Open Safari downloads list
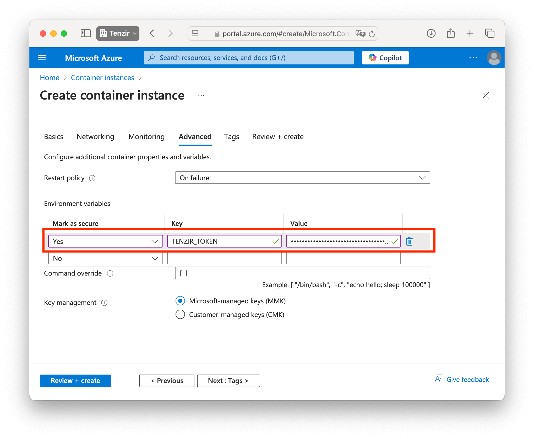 [x=431, y=34]
